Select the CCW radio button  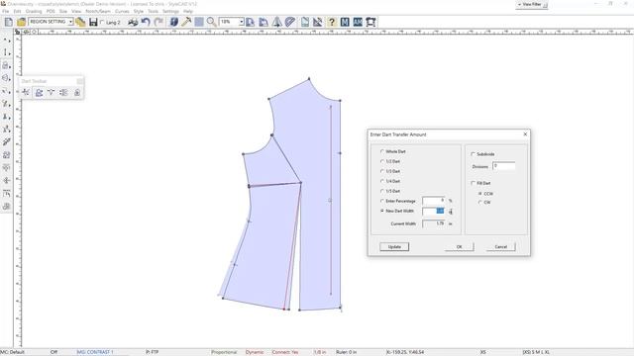tap(480, 194)
